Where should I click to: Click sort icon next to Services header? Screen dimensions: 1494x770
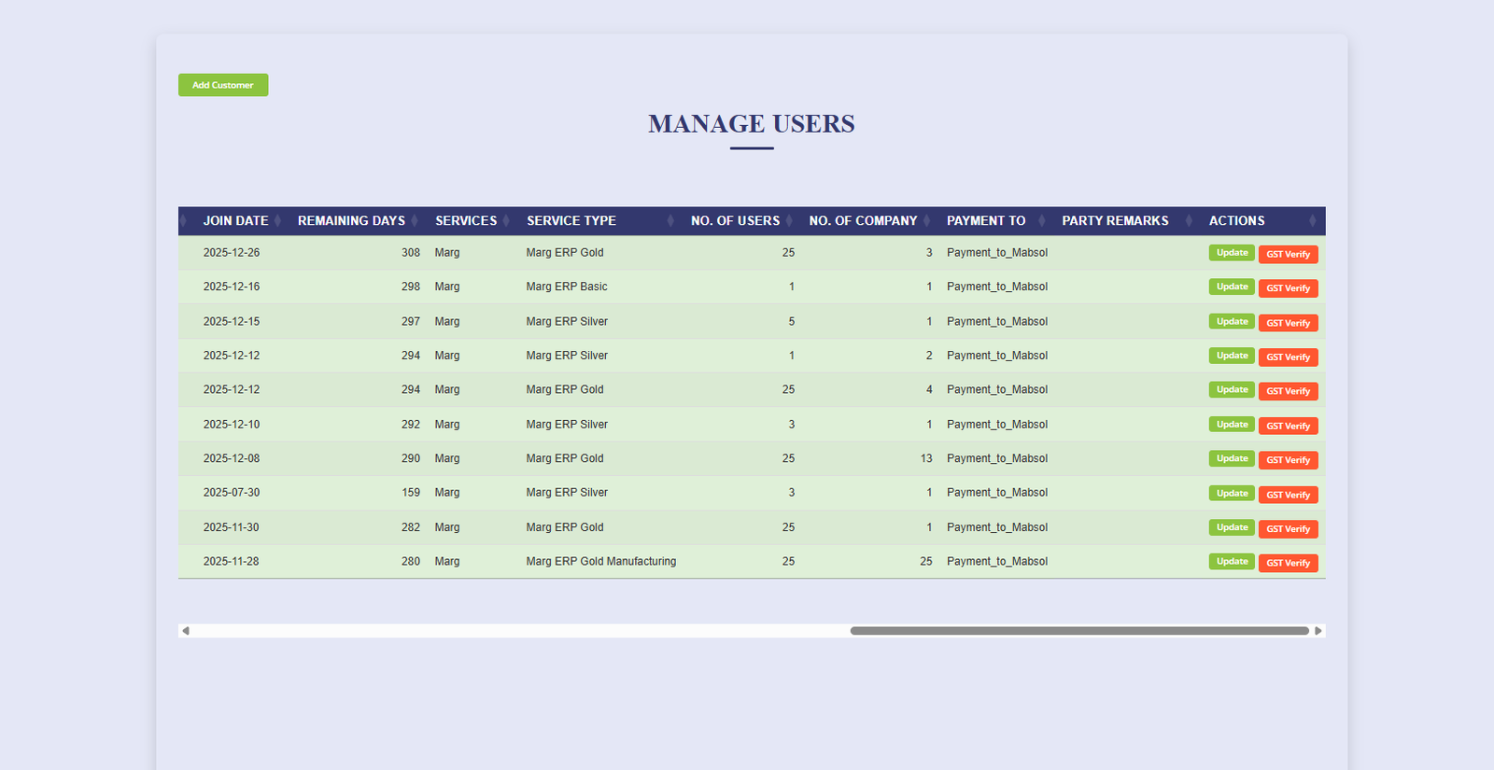tap(506, 221)
